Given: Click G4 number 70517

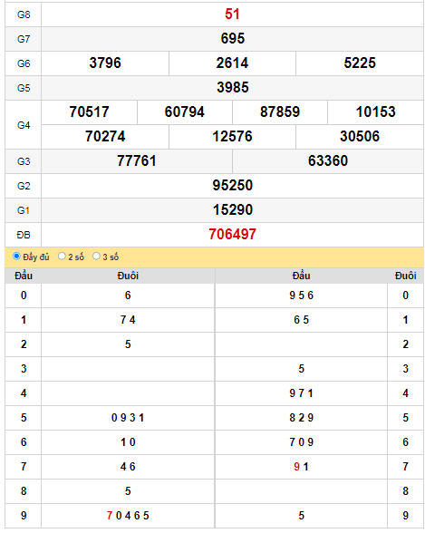Looking at the screenshot, I should [90, 111].
